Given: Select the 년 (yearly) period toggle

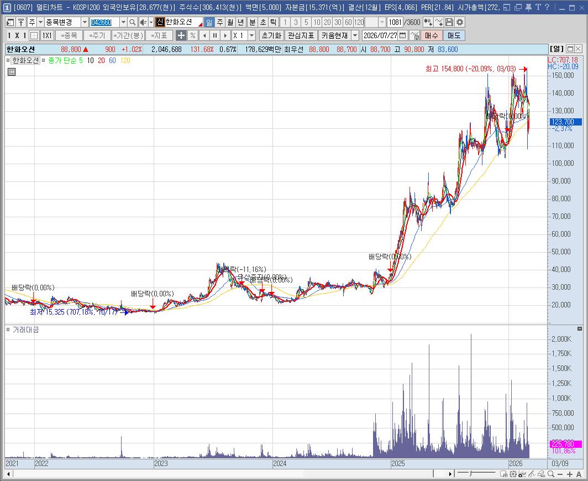Looking at the screenshot, I should point(241,23).
